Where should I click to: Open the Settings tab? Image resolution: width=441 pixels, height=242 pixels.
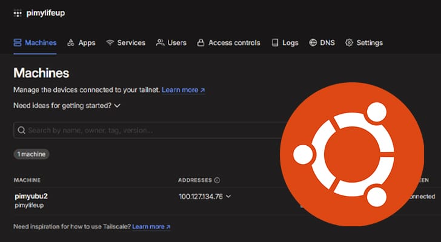point(364,43)
